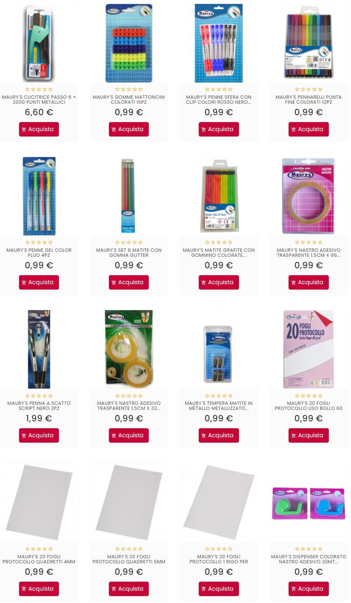This screenshot has width=351, height=603.
Task: Buy the 20 Fogli Protocollo Quadretti 5mm
Action: (129, 589)
